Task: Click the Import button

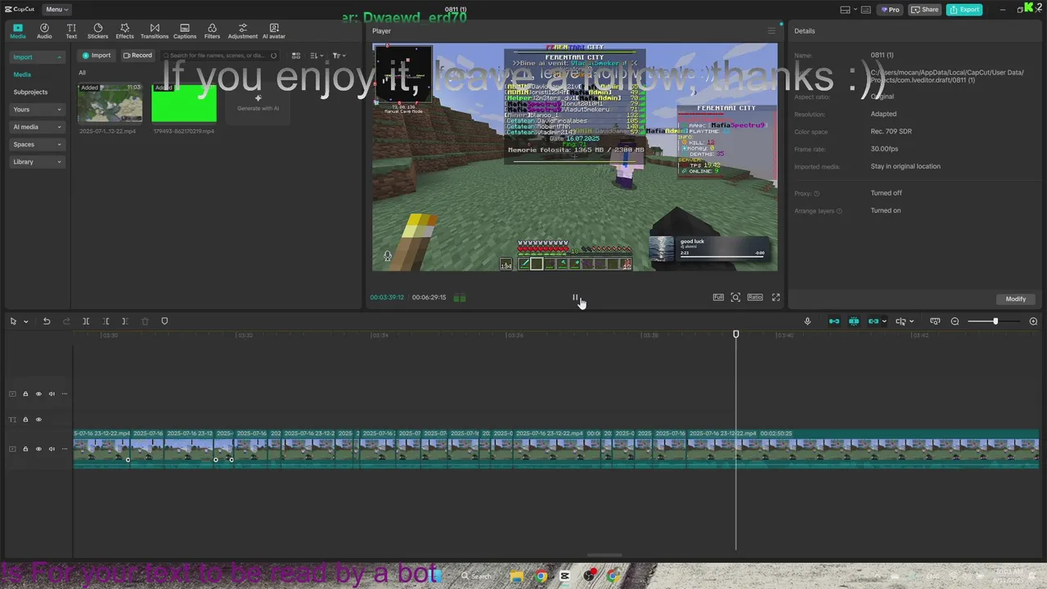Action: 96,56
